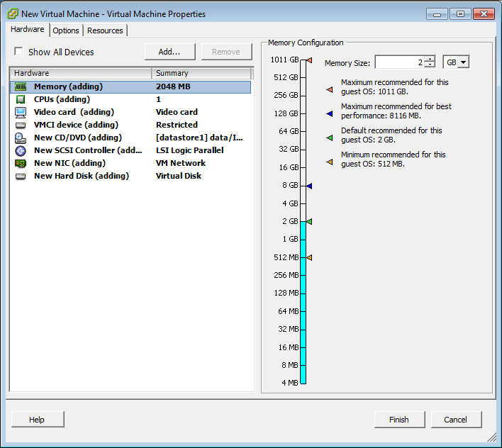Click the 1011 GB scale label
The height and width of the screenshot is (448, 502).
coord(284,60)
